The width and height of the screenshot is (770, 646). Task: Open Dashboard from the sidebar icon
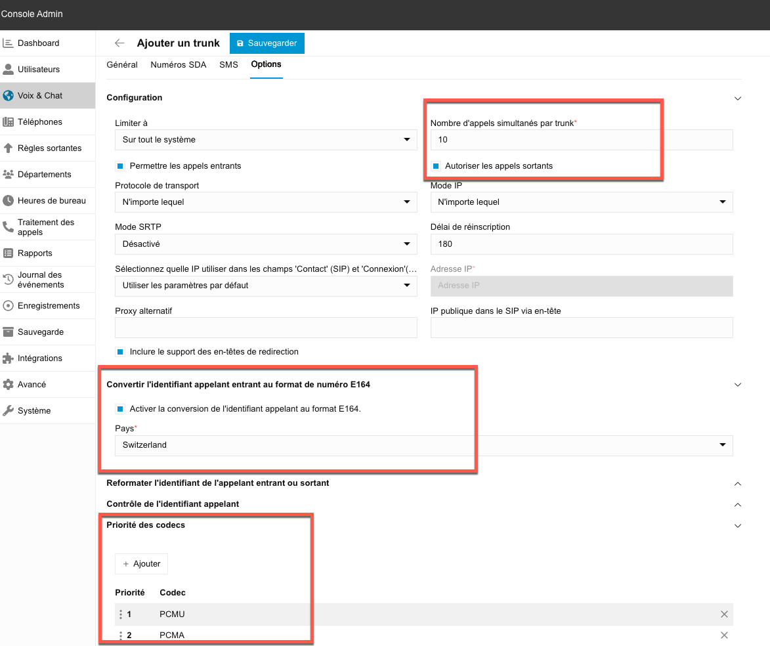[9, 43]
